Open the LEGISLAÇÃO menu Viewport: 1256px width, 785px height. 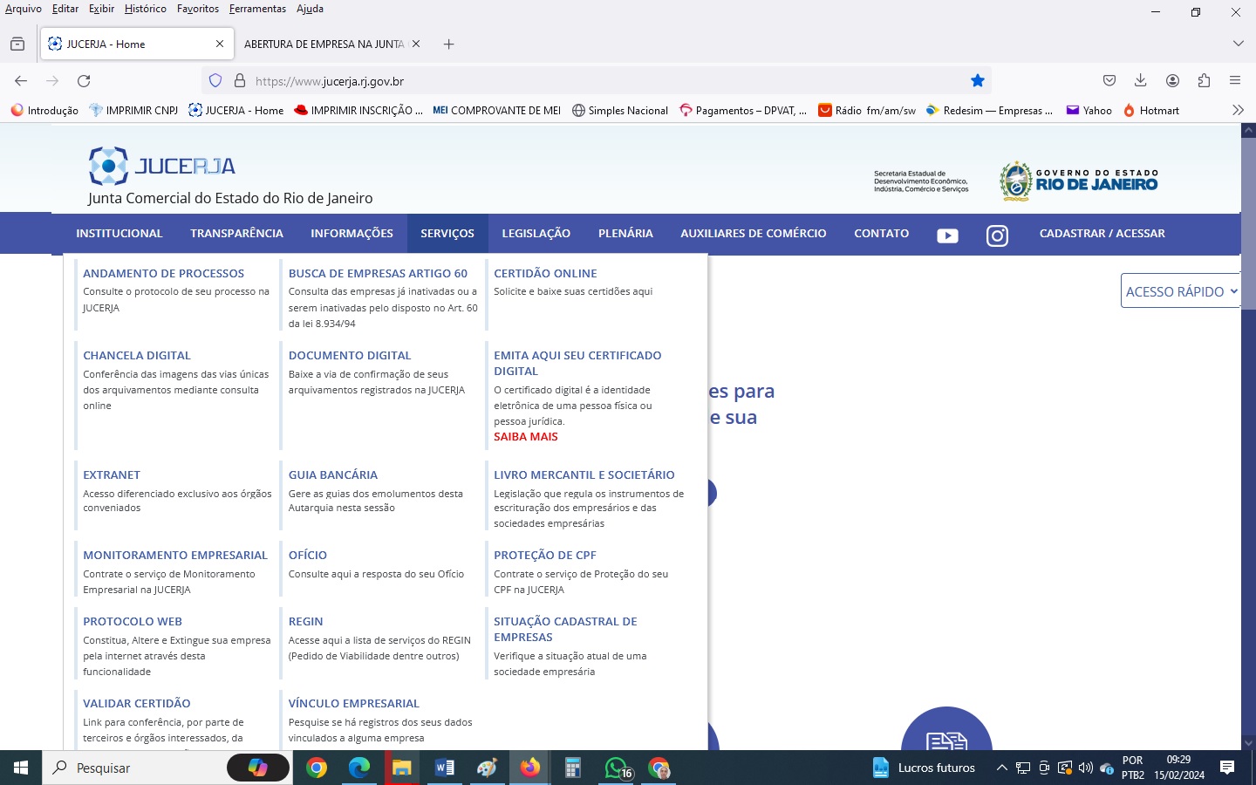coord(536,234)
